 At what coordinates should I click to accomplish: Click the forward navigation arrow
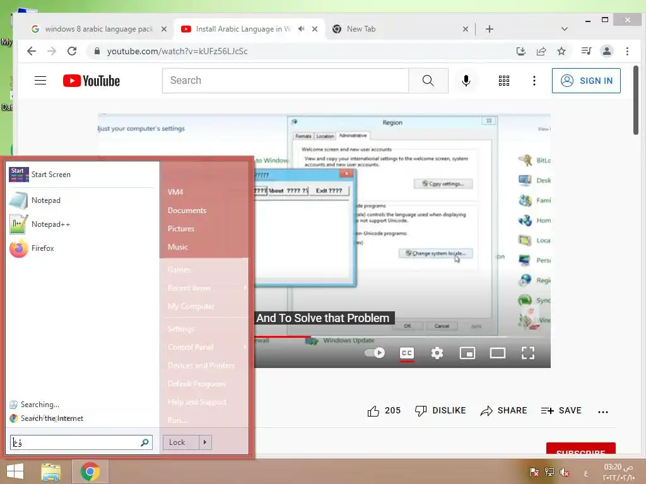click(52, 51)
